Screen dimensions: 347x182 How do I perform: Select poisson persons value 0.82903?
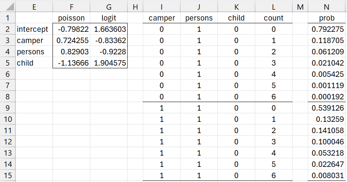click(x=71, y=52)
